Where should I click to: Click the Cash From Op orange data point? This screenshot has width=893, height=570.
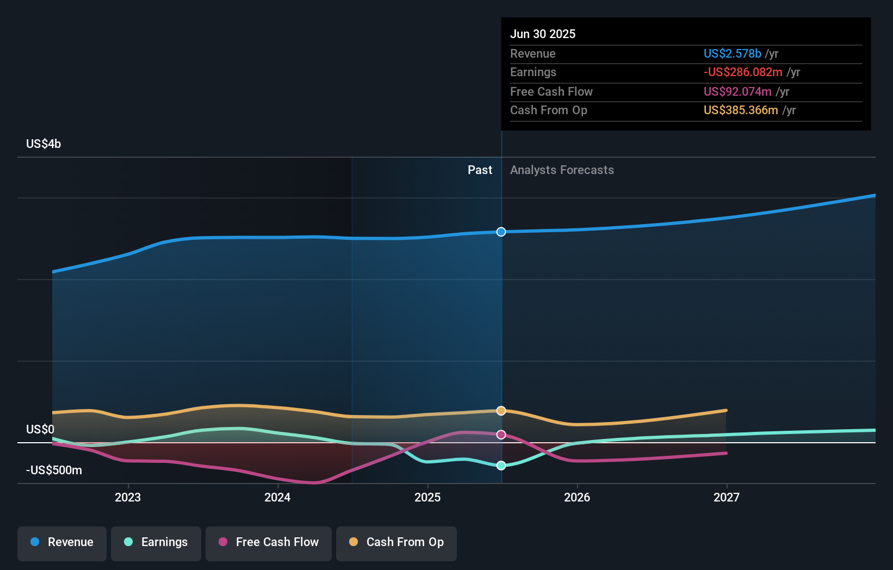(501, 411)
